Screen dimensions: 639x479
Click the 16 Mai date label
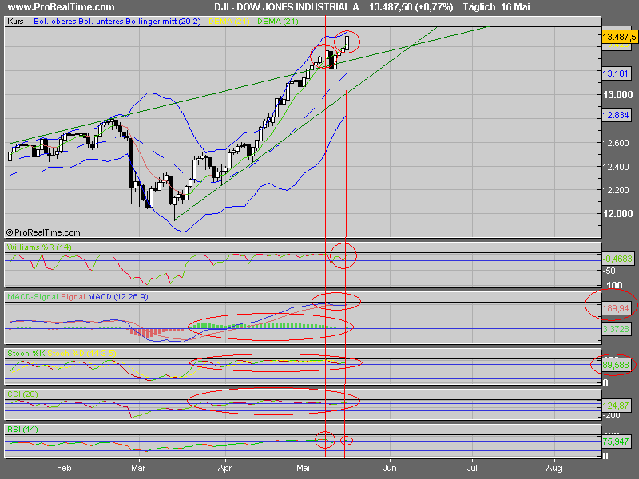pyautogui.click(x=515, y=7)
